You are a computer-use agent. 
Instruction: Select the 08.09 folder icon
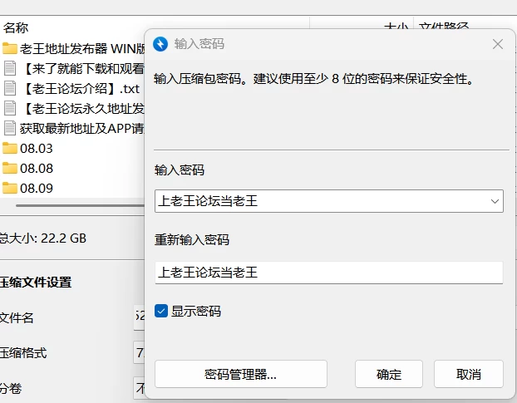click(x=10, y=188)
